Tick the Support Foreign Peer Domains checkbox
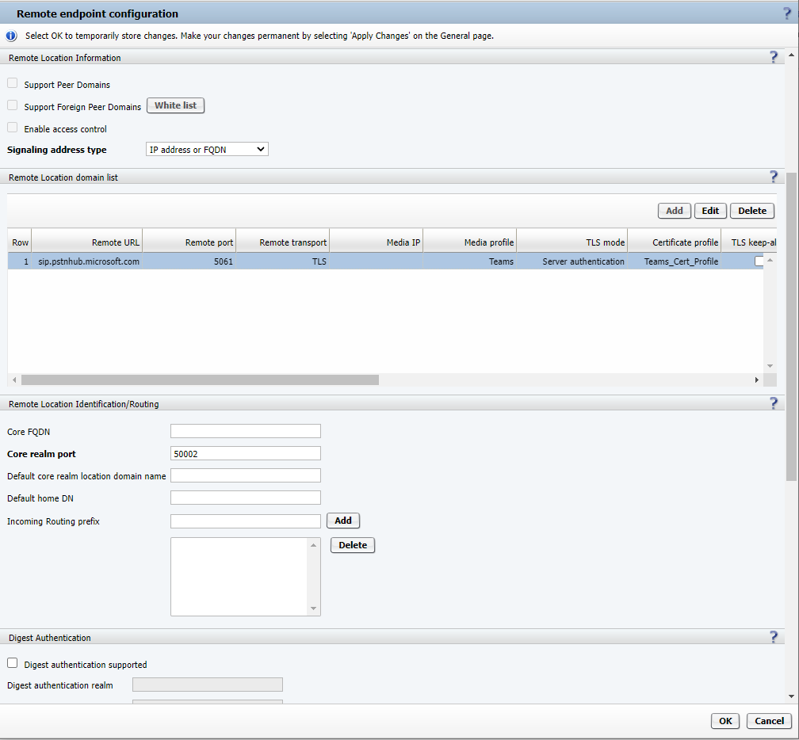 [x=12, y=105]
